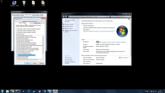Viewport: 165px width, 93px height.
Task: Click Show Desktop strip at taskbar end
Action: [164, 91]
